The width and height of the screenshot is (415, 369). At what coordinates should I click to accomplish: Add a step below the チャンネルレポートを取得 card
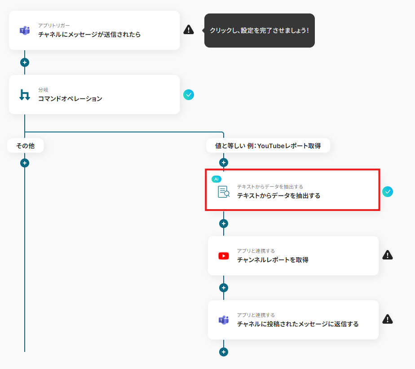[x=224, y=288]
